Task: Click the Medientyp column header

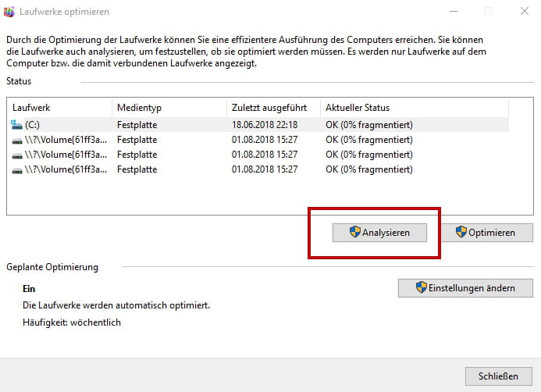Action: click(x=139, y=108)
